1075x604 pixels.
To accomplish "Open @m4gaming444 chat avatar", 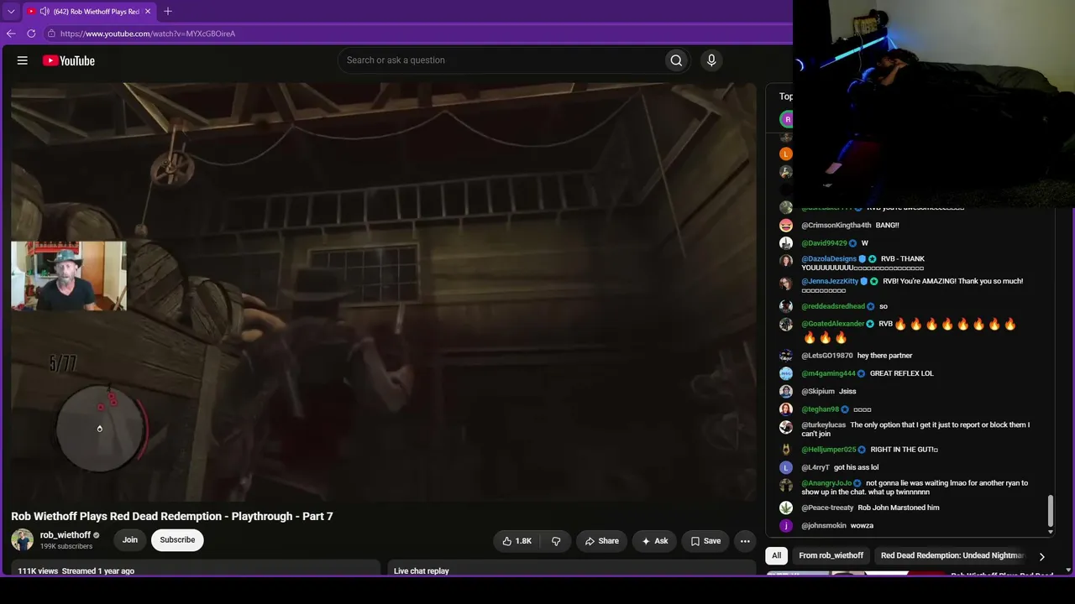I will pos(786,373).
